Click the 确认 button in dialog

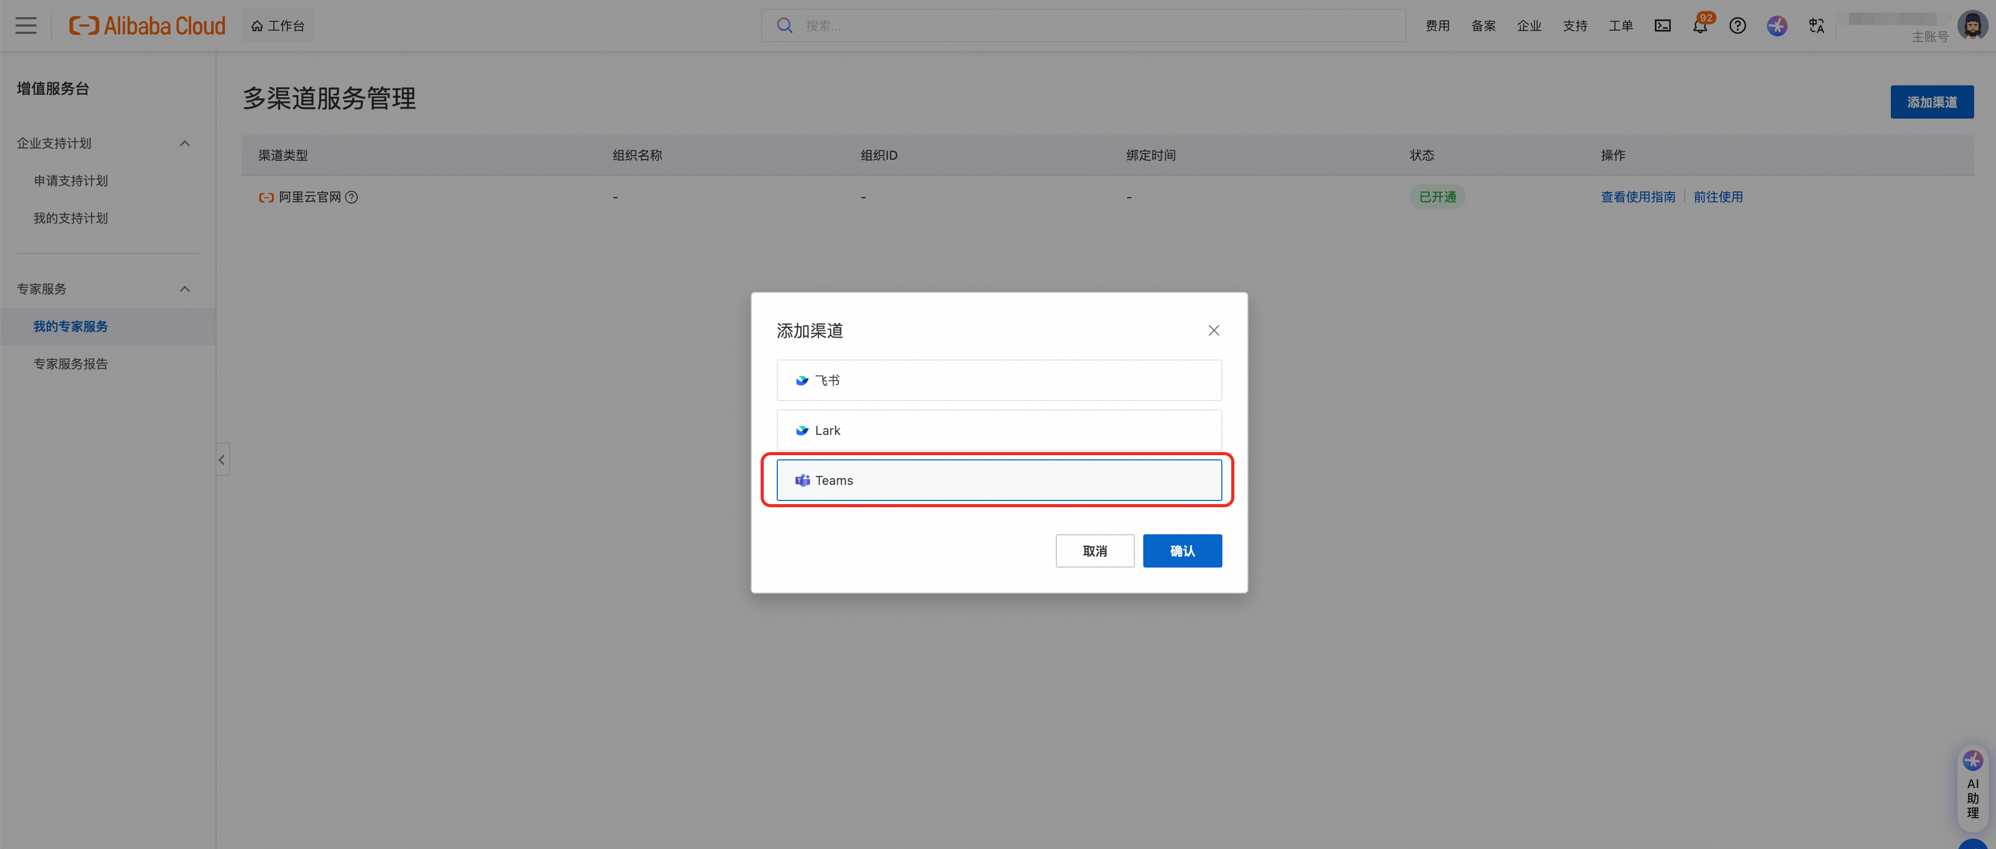(1182, 551)
